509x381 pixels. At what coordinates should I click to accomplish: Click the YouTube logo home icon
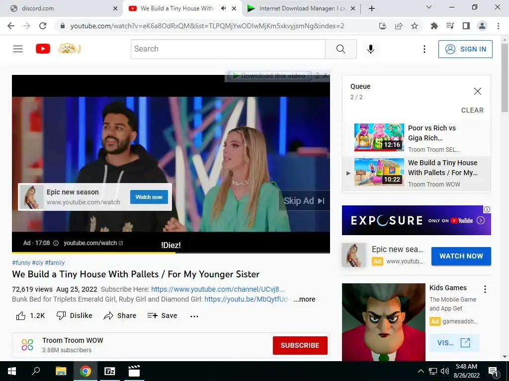pos(43,49)
